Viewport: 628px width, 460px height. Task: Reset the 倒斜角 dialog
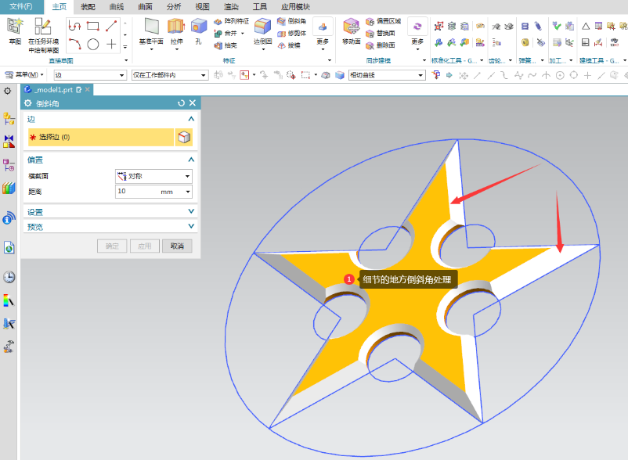[181, 103]
